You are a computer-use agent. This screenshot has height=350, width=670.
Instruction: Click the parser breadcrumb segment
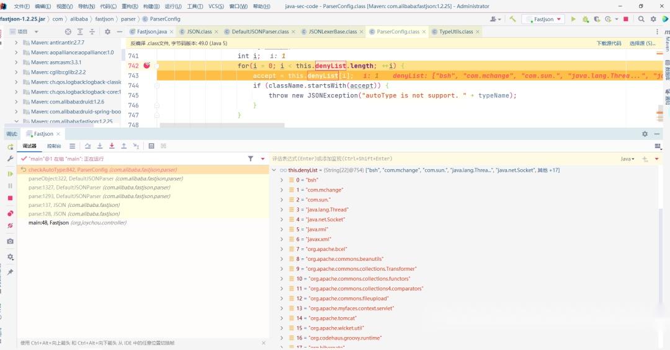[128, 19]
